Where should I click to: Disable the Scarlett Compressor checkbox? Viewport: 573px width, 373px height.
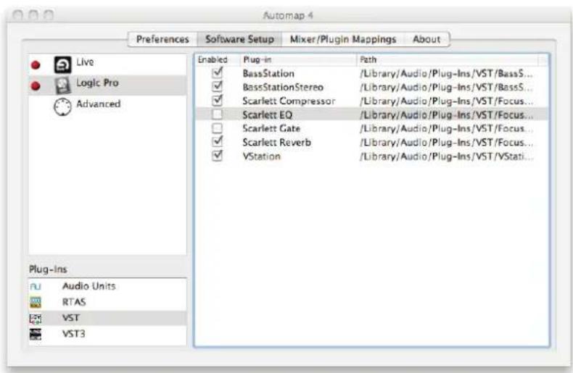click(217, 100)
